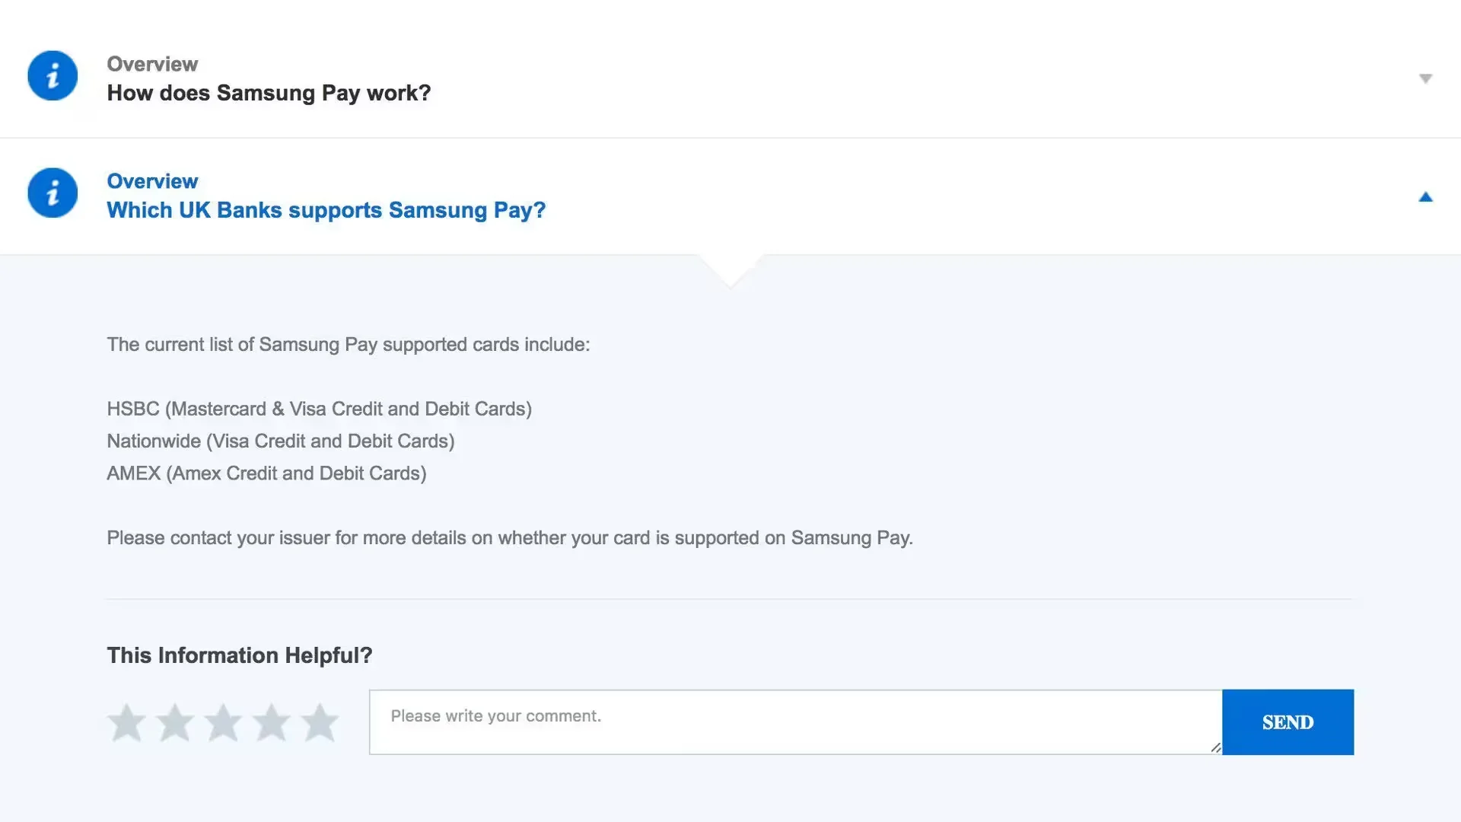This screenshot has height=822, width=1461.
Task: Rate this answer four stars
Action: (x=271, y=722)
